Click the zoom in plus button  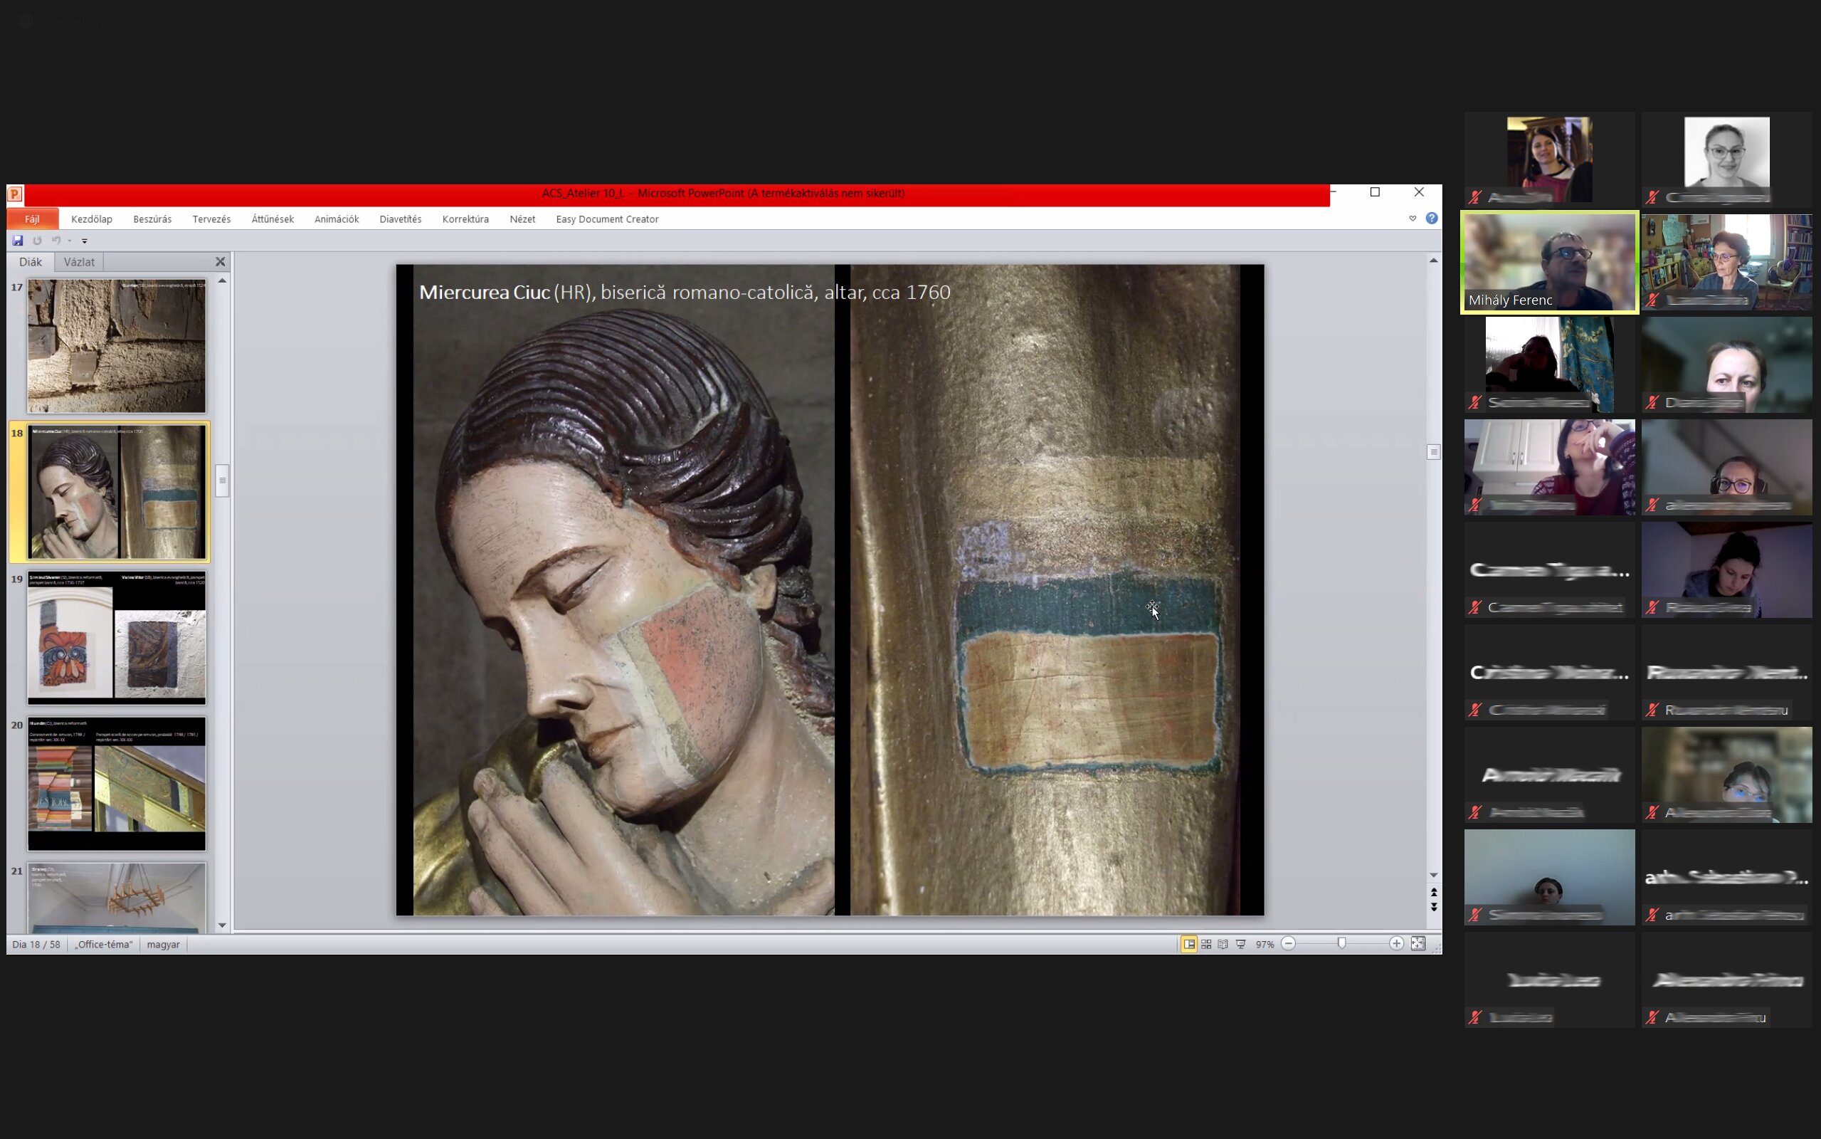click(x=1396, y=944)
